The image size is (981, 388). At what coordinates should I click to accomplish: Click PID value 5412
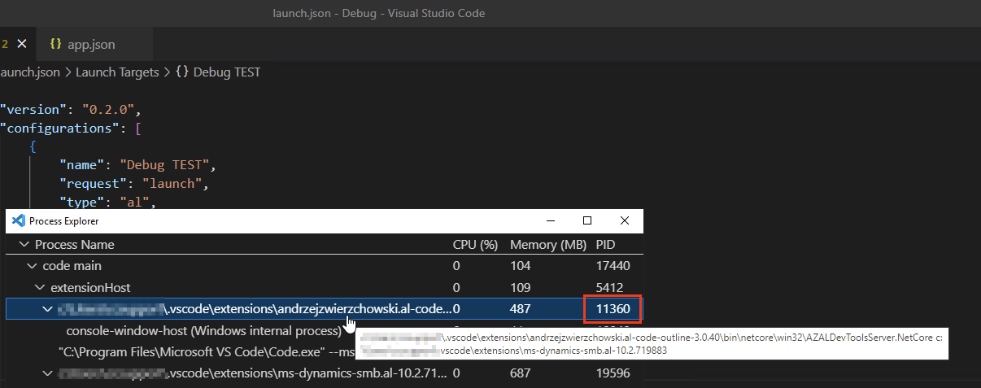(x=610, y=287)
